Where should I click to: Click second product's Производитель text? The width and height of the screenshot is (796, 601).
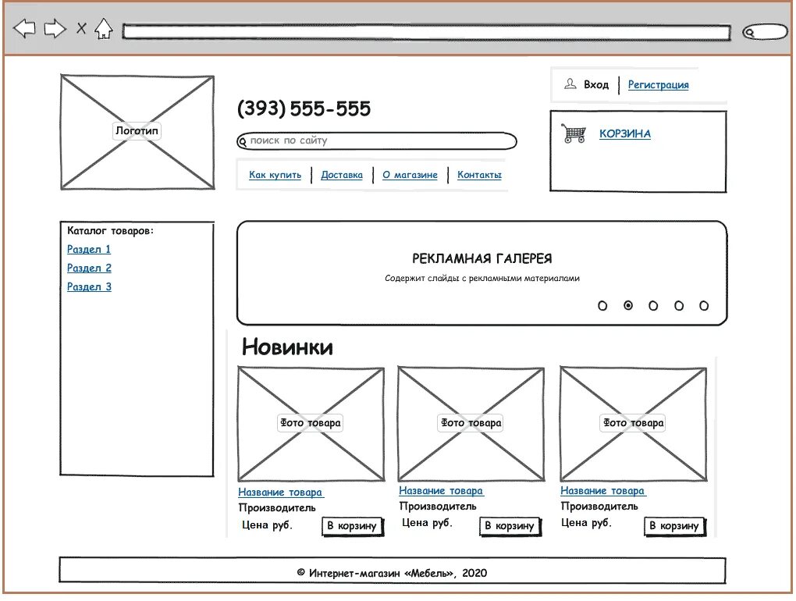pyautogui.click(x=438, y=506)
